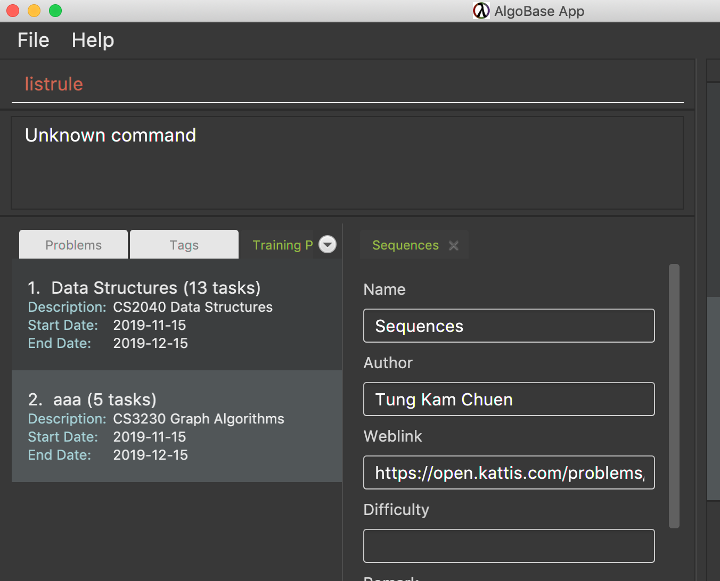Screen dimensions: 720x581
Task: Switch to the Tags tab
Action: click(x=184, y=245)
